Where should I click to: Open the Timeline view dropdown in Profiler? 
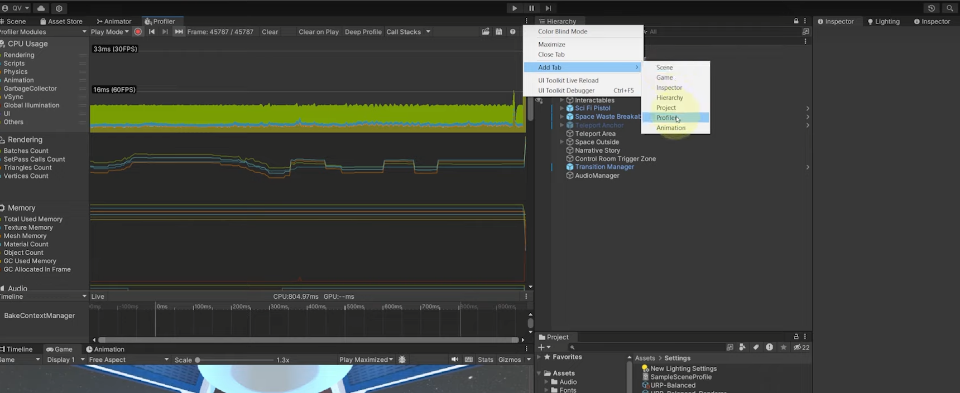click(x=44, y=297)
